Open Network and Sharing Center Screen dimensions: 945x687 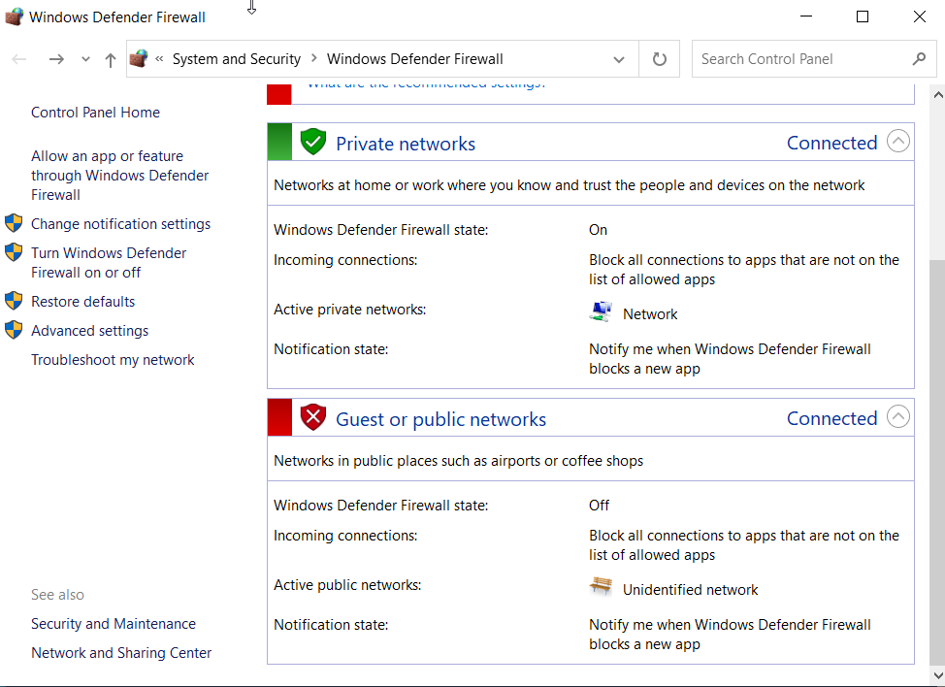pyautogui.click(x=120, y=652)
